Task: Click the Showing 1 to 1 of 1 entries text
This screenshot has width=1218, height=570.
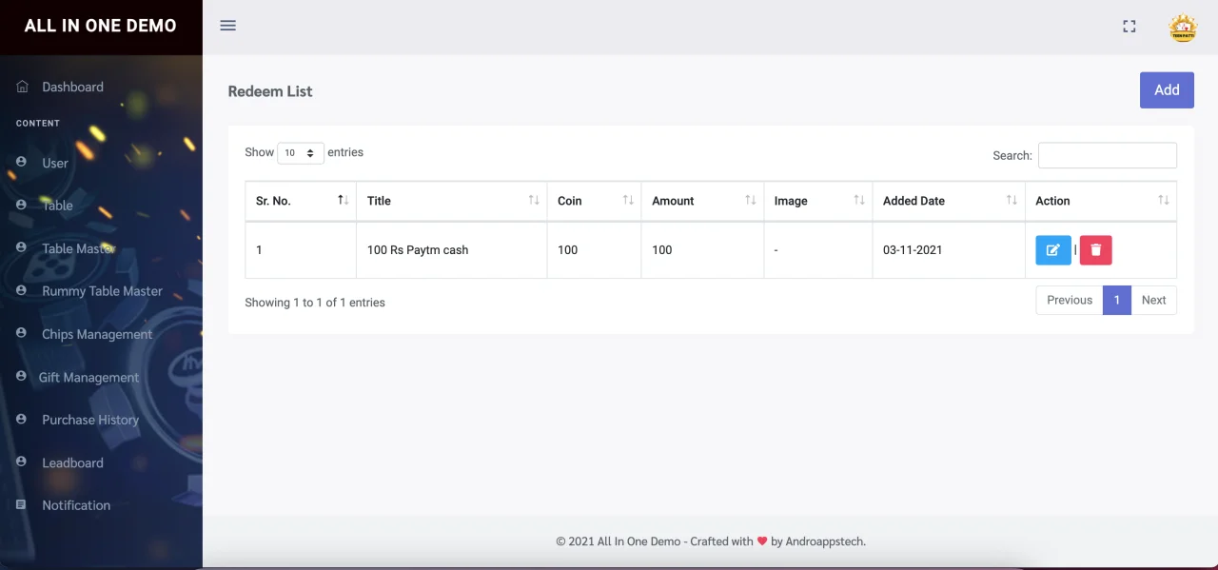Action: (315, 303)
